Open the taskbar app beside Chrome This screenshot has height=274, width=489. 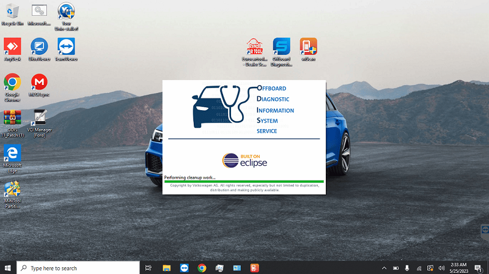(x=219, y=268)
